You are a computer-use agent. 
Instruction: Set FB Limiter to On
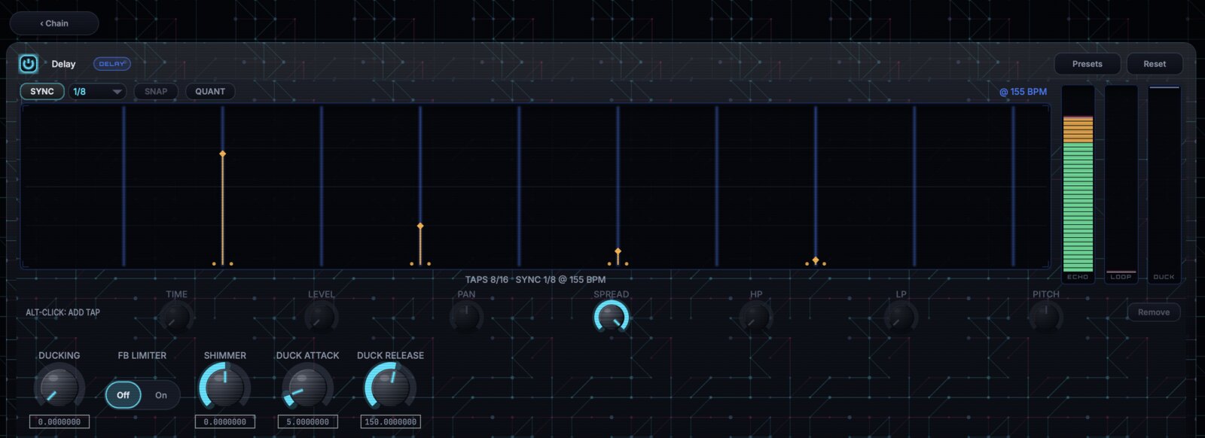coord(161,395)
